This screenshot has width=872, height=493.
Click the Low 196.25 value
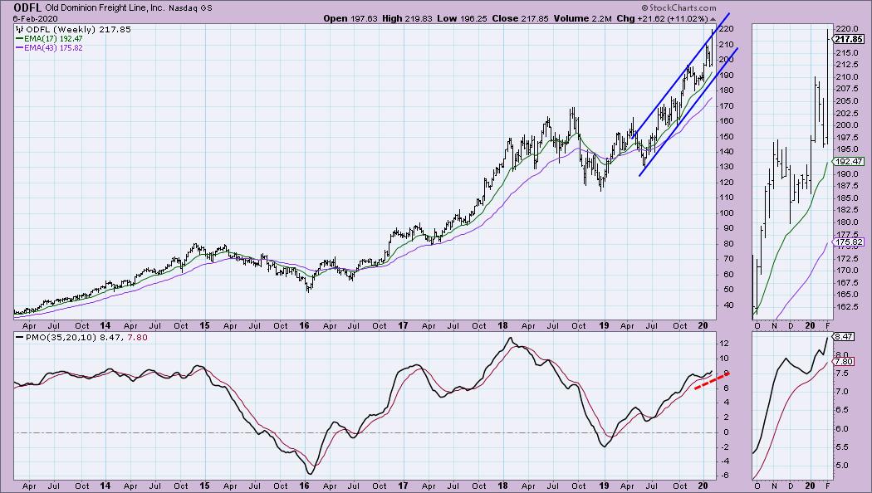tap(462, 18)
